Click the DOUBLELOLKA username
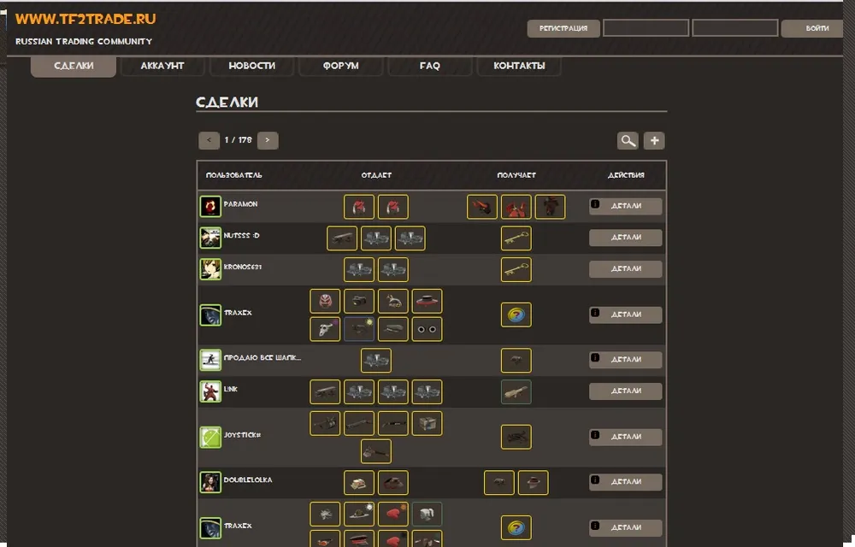855x547 pixels. pyautogui.click(x=248, y=480)
